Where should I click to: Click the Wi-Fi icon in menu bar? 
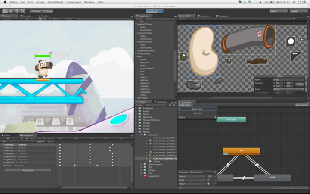point(250,2)
